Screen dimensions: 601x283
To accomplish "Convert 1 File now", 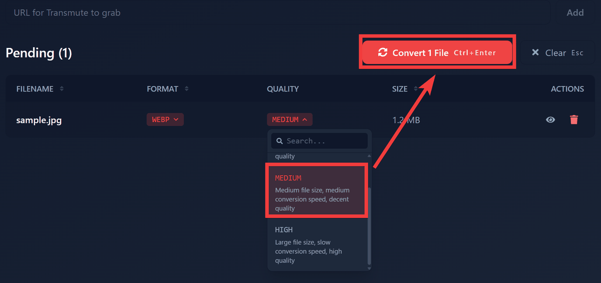I will [x=437, y=52].
